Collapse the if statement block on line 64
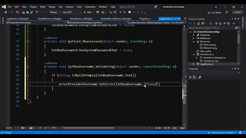 pos(28,76)
